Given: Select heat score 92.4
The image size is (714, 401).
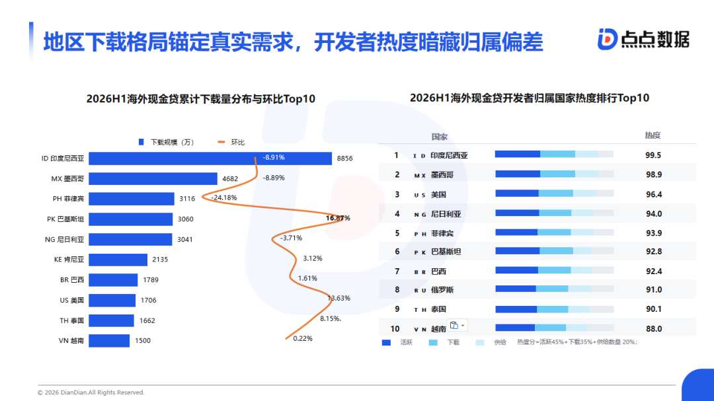Looking at the screenshot, I should click(x=653, y=272).
